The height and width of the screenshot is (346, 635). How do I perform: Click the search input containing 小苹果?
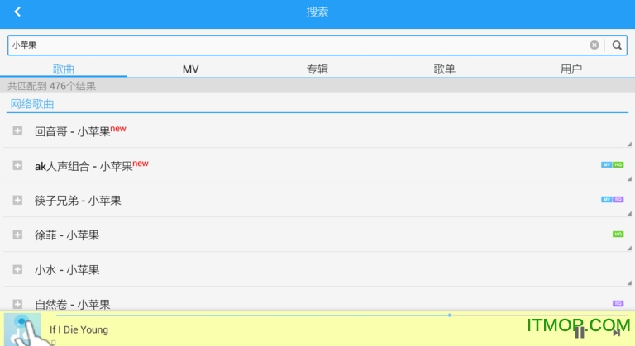tap(298, 45)
